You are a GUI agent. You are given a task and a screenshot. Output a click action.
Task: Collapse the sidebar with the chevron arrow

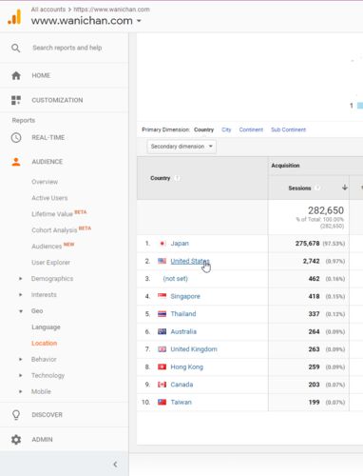115,465
